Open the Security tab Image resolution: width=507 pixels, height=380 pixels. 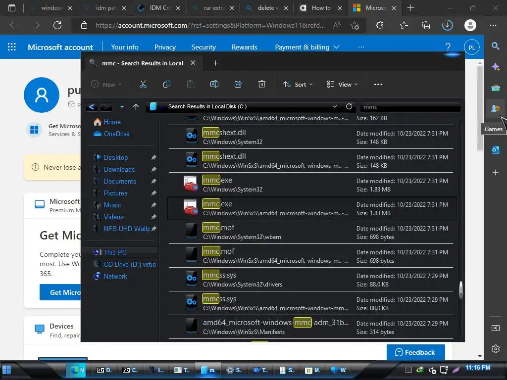click(x=203, y=47)
